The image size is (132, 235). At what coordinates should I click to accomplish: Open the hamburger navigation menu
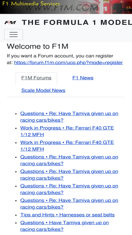tap(13, 35)
